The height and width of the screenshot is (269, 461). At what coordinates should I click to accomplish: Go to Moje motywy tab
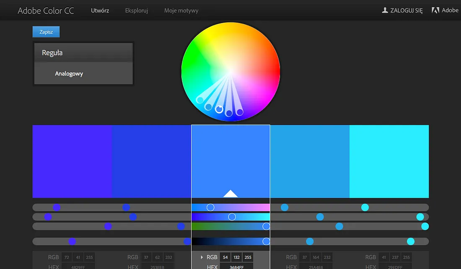181,10
